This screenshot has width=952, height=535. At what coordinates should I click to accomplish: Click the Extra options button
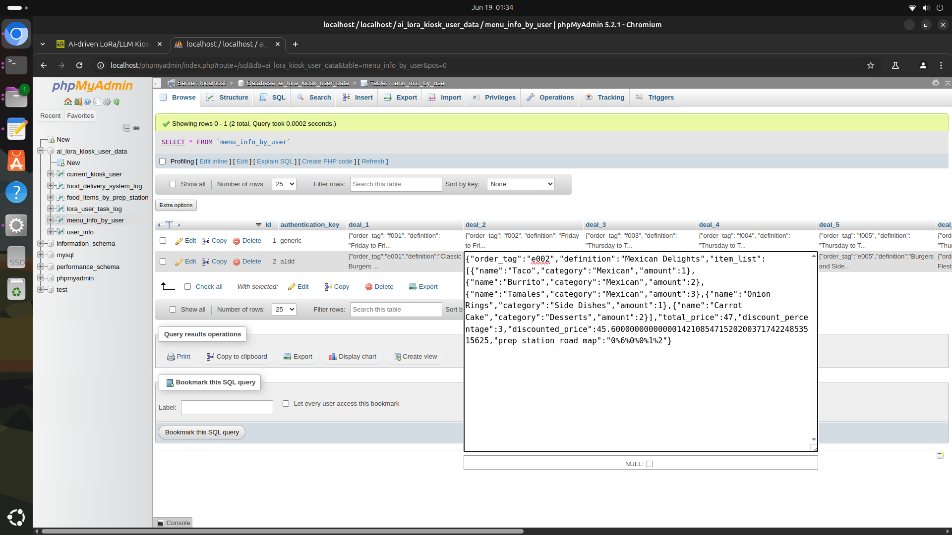tap(176, 205)
